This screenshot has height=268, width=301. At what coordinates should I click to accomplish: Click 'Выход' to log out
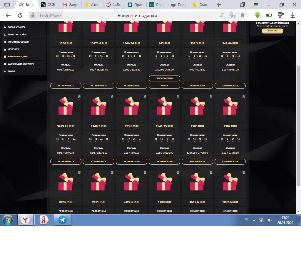pos(24,71)
